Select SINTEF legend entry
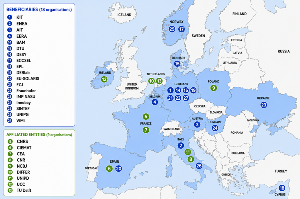 pos(23,108)
